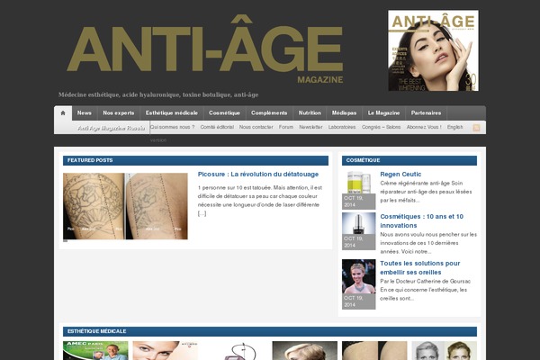Open the tattoo removal featured image
Image resolution: width=540 pixels, height=360 pixels.
pos(125,206)
